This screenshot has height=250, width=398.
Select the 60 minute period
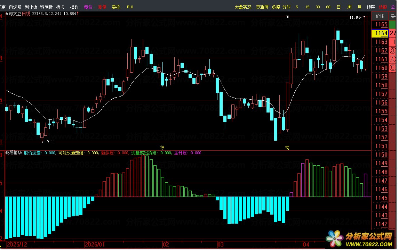(328, 7)
